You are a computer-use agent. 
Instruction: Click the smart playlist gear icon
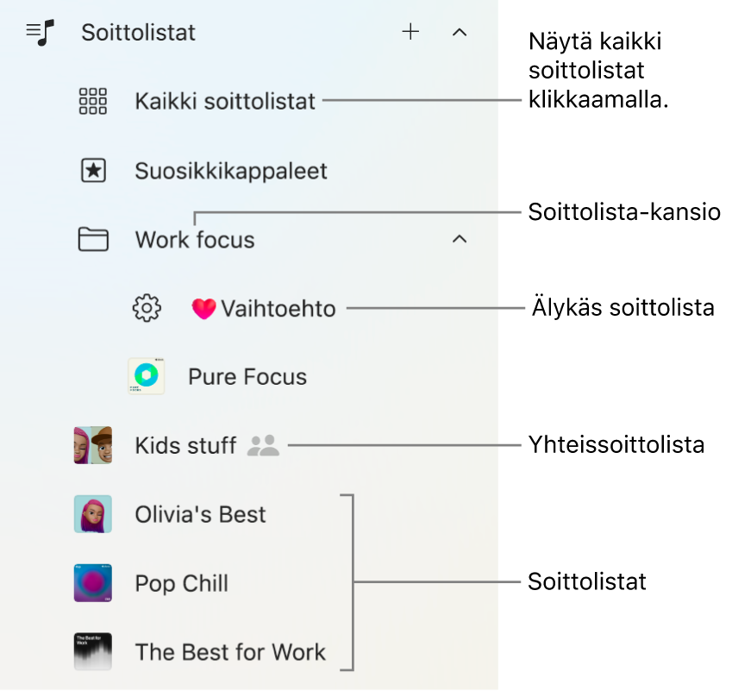pyautogui.click(x=147, y=308)
